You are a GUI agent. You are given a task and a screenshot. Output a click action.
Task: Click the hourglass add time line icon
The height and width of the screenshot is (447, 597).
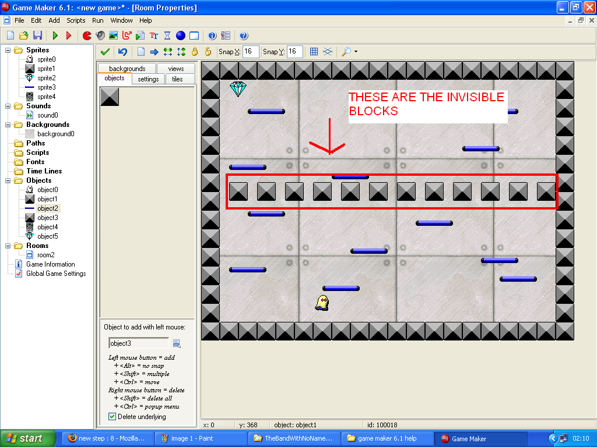[167, 36]
